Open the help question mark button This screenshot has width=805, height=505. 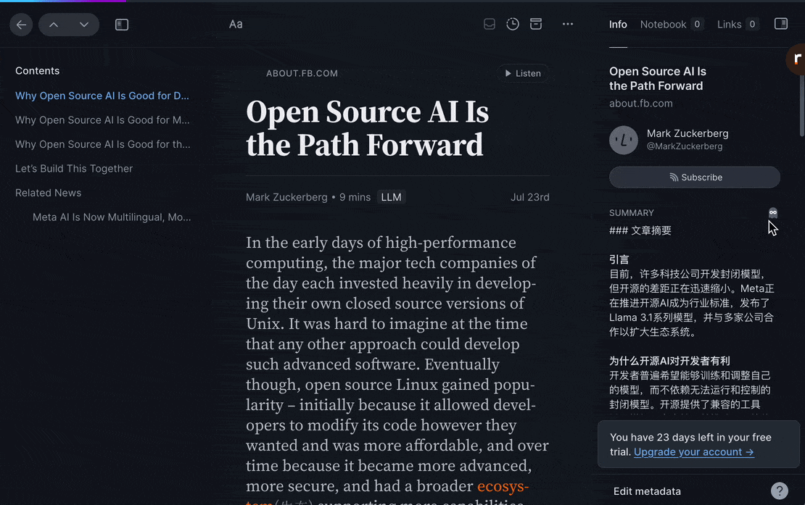[x=780, y=491]
